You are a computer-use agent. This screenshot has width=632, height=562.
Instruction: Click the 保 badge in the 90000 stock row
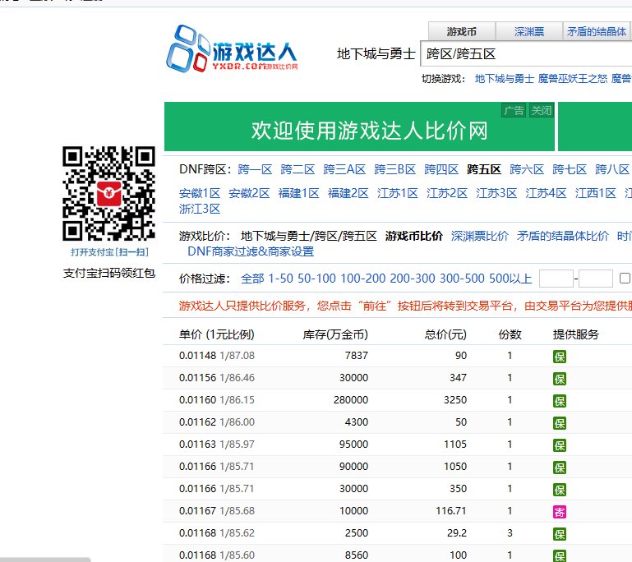tap(560, 468)
